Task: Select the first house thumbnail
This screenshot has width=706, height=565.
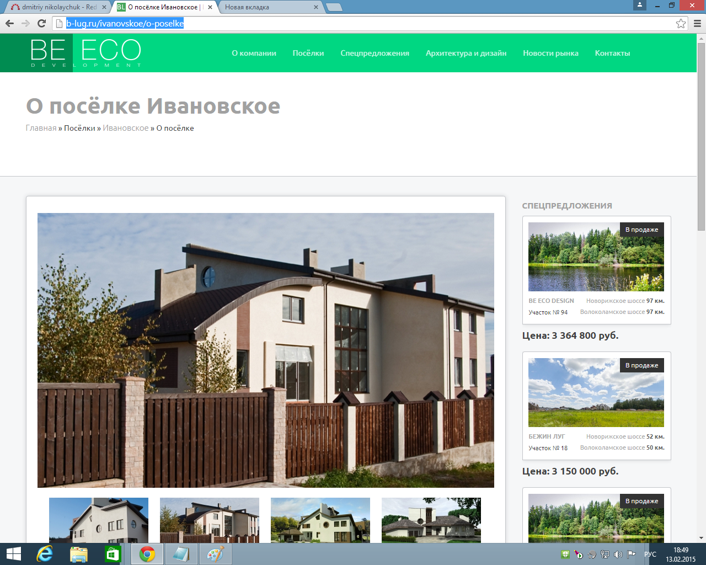Action: click(x=98, y=520)
